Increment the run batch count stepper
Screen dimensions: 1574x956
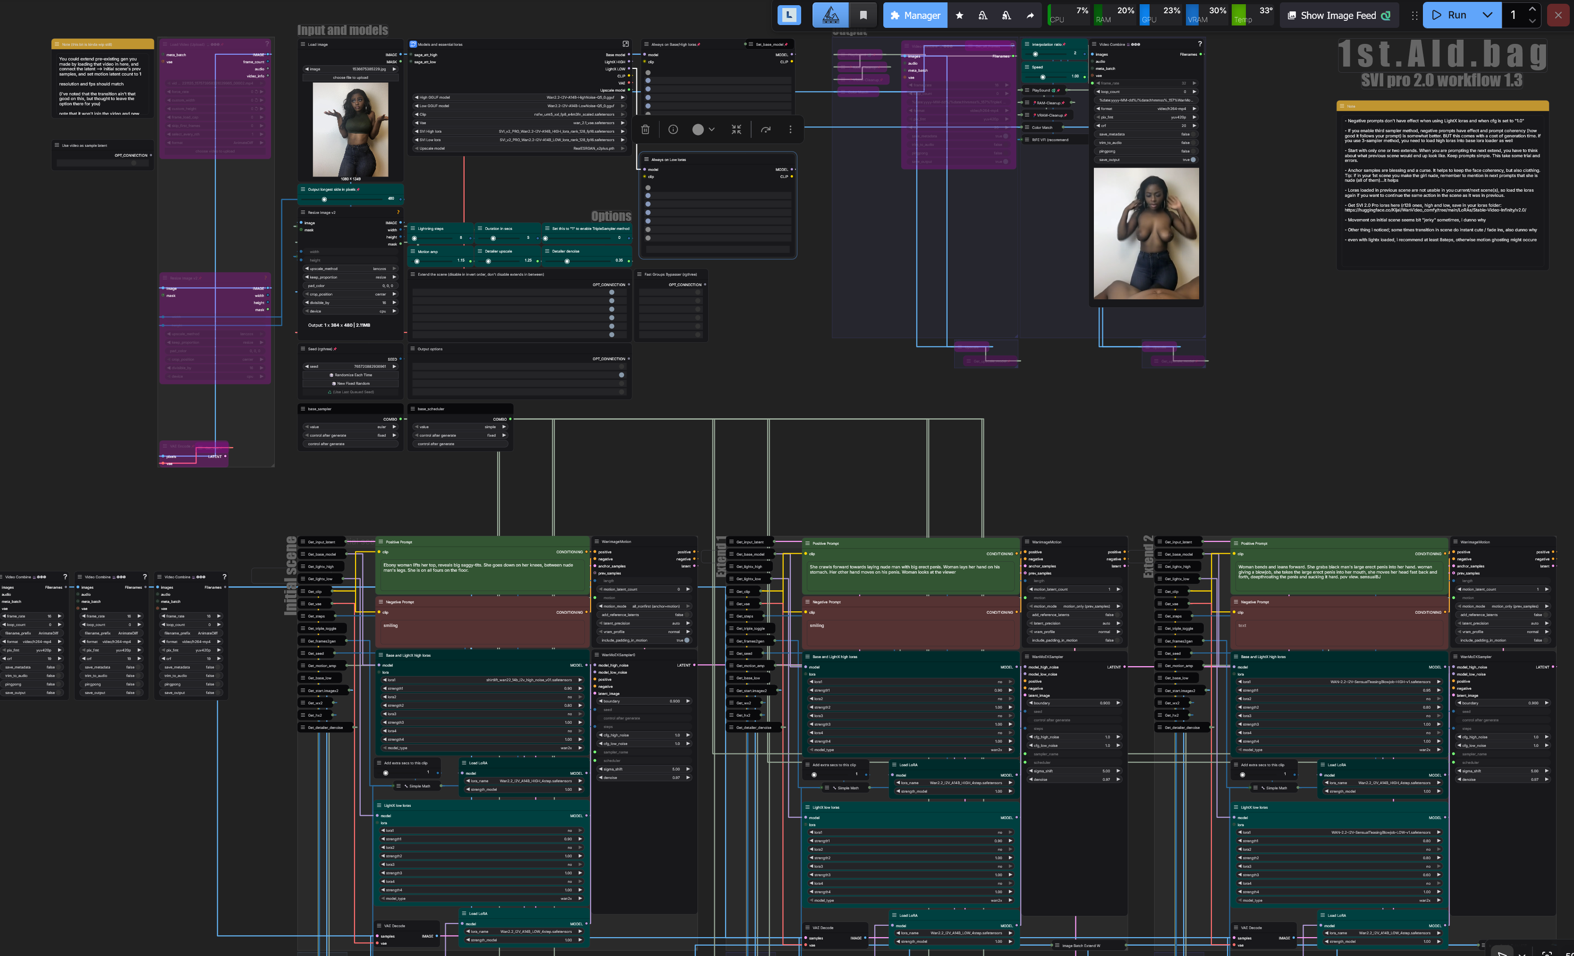click(x=1532, y=9)
